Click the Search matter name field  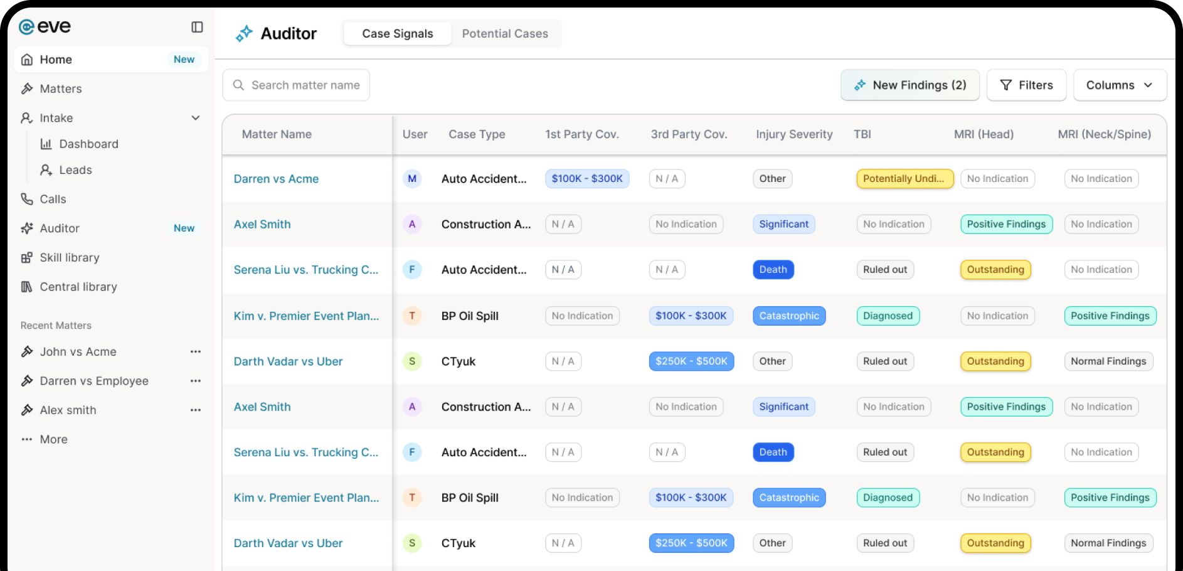tap(296, 85)
